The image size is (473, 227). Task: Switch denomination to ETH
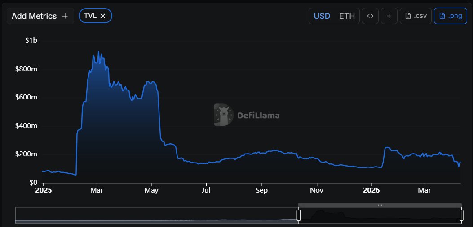click(x=346, y=16)
